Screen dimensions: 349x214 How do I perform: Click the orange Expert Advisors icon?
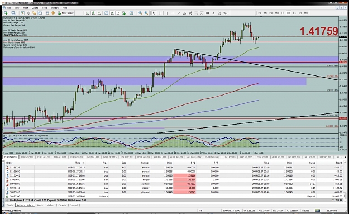click(53, 13)
